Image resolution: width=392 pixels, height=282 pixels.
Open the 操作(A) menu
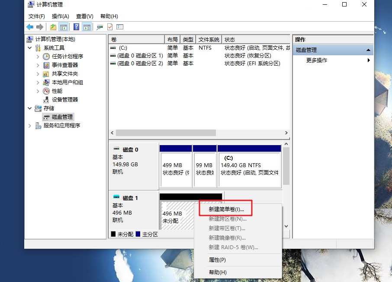pyautogui.click(x=60, y=16)
